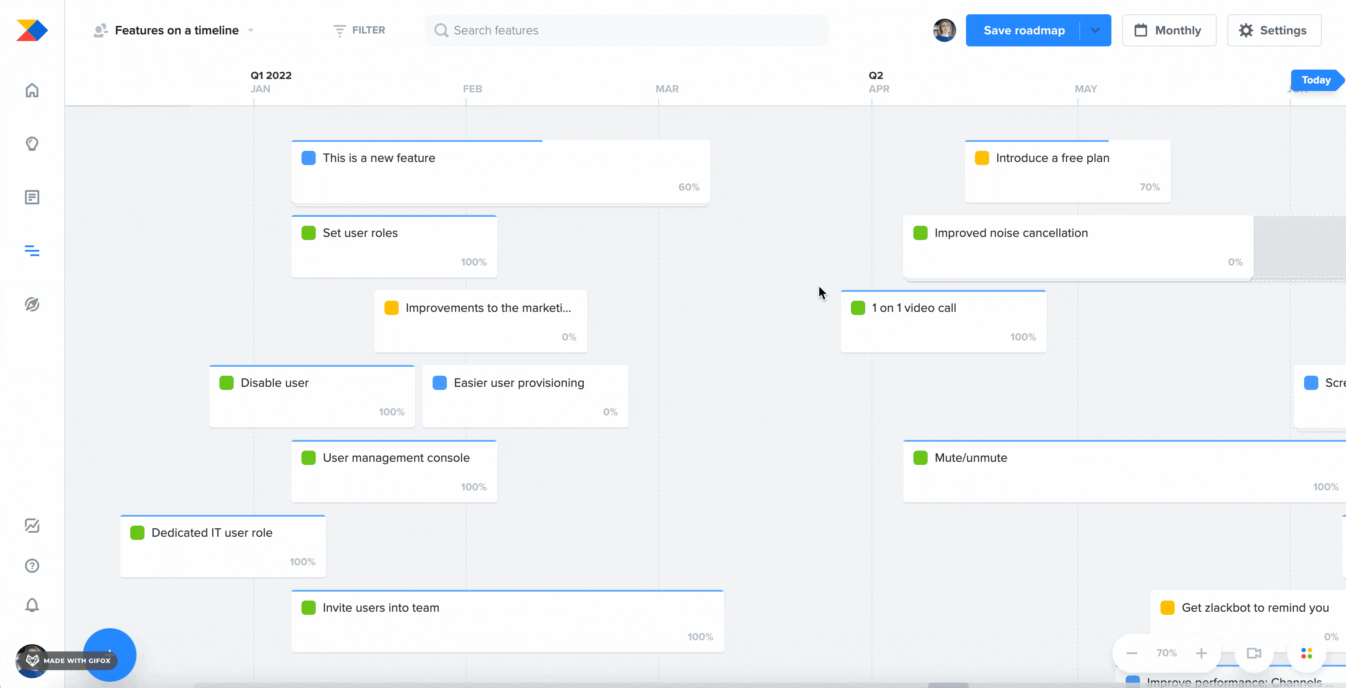The image size is (1346, 688).
Task: Expand the roadmap title dropdown arrow
Action: [251, 30]
